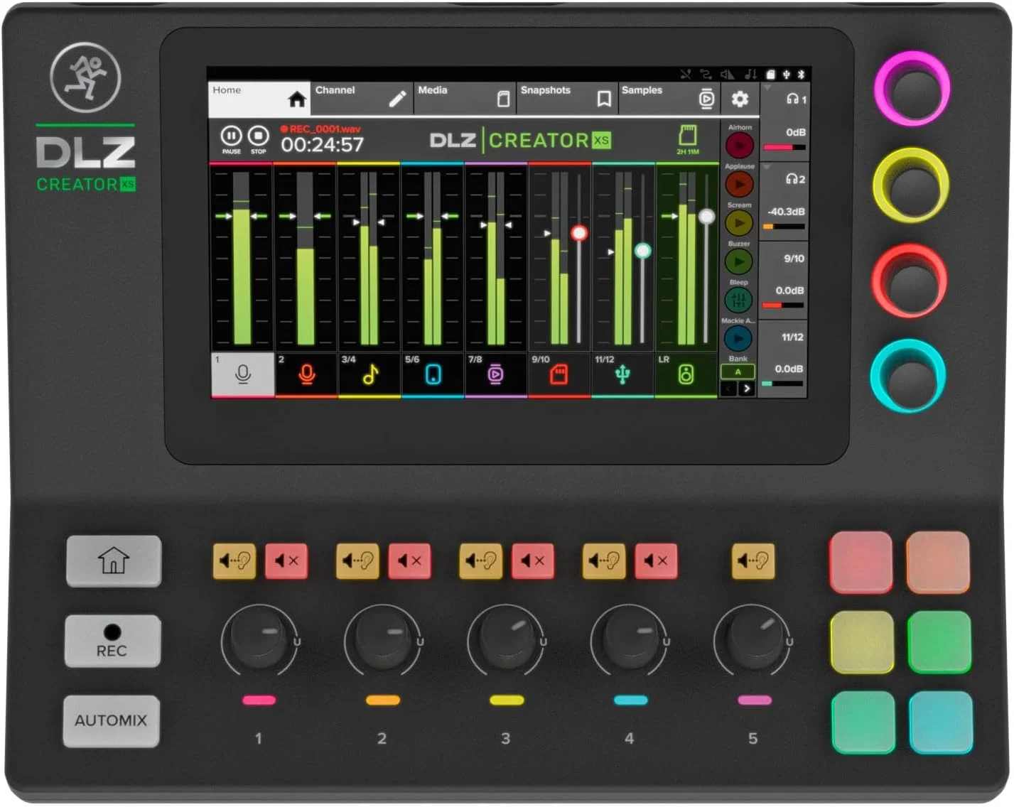This screenshot has width=1014, height=807.
Task: Expand the headphone 1 panel triangle
Action: click(x=767, y=88)
